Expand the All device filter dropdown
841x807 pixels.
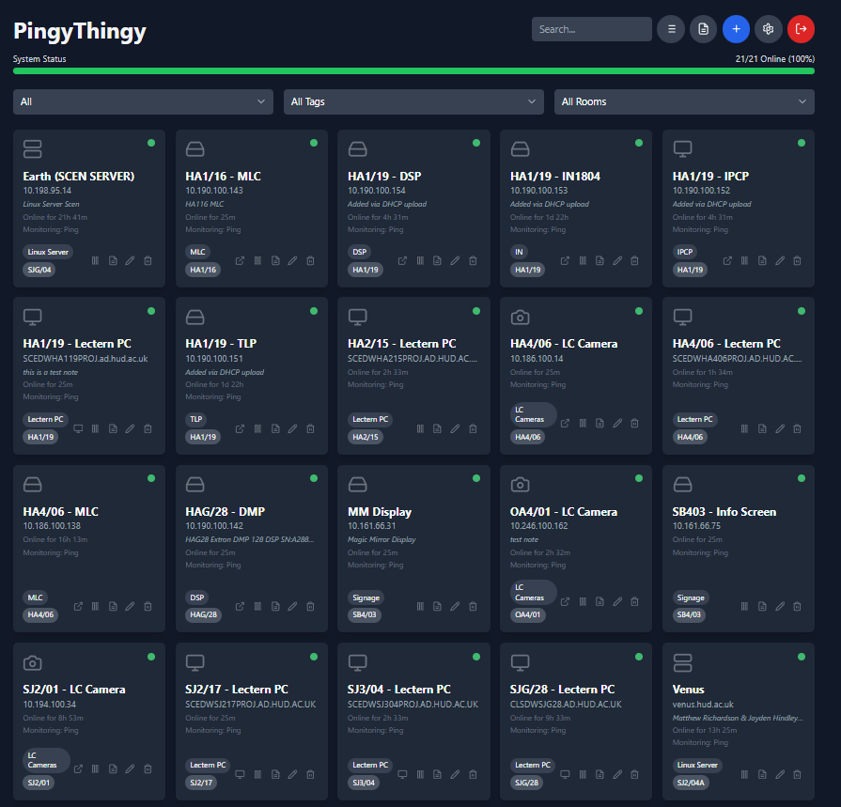(143, 101)
